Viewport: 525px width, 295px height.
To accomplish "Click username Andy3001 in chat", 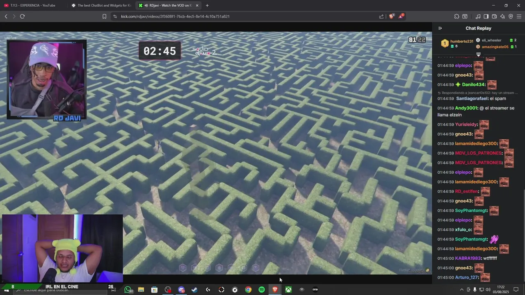I will pyautogui.click(x=466, y=108).
